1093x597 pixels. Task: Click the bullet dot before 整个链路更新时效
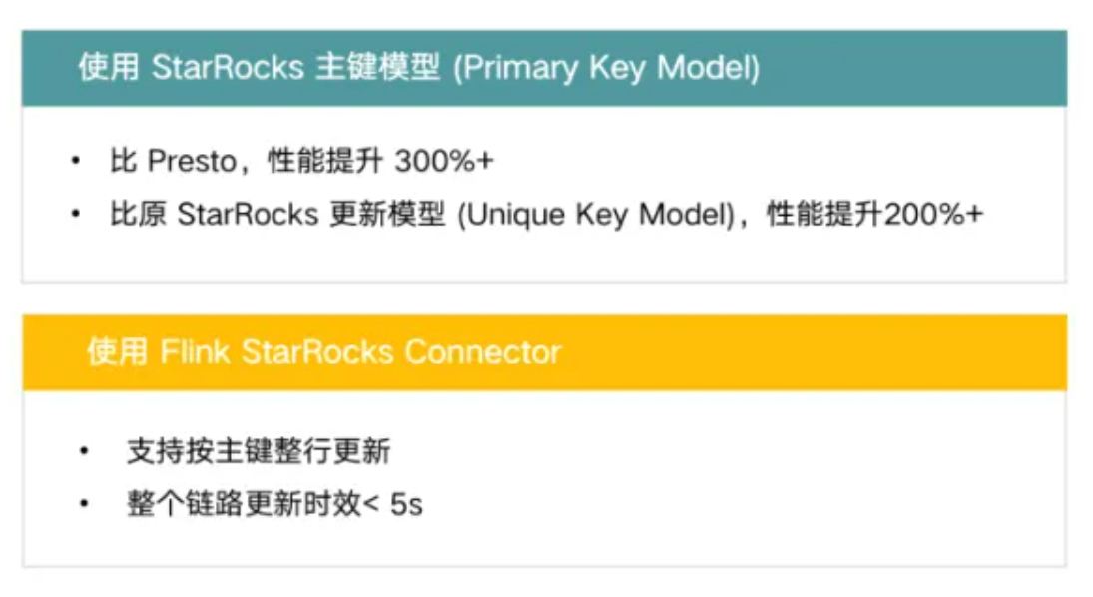[84, 503]
